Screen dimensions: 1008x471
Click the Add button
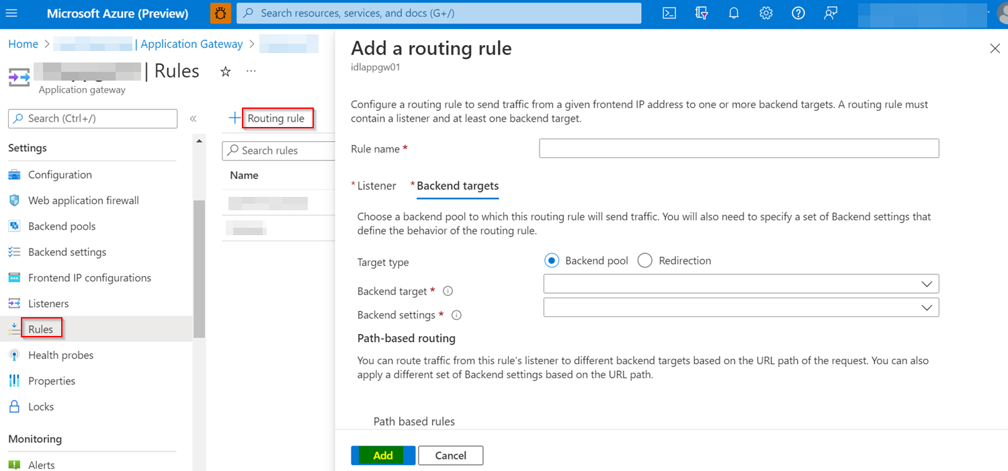click(383, 456)
